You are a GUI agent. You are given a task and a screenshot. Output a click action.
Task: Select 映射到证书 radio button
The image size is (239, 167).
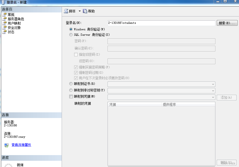click(71, 84)
